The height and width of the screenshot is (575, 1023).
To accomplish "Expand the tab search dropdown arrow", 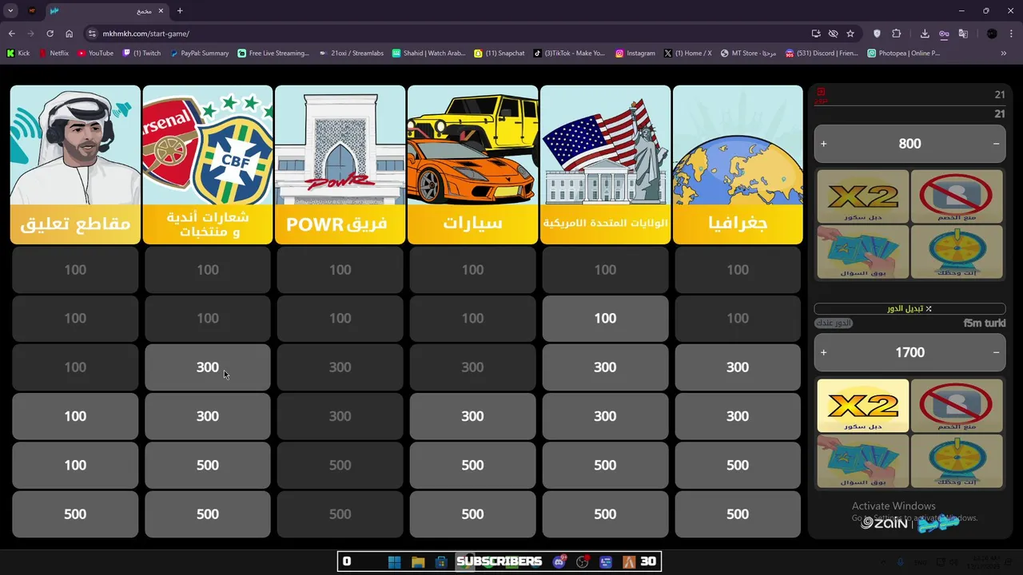I will point(10,11).
